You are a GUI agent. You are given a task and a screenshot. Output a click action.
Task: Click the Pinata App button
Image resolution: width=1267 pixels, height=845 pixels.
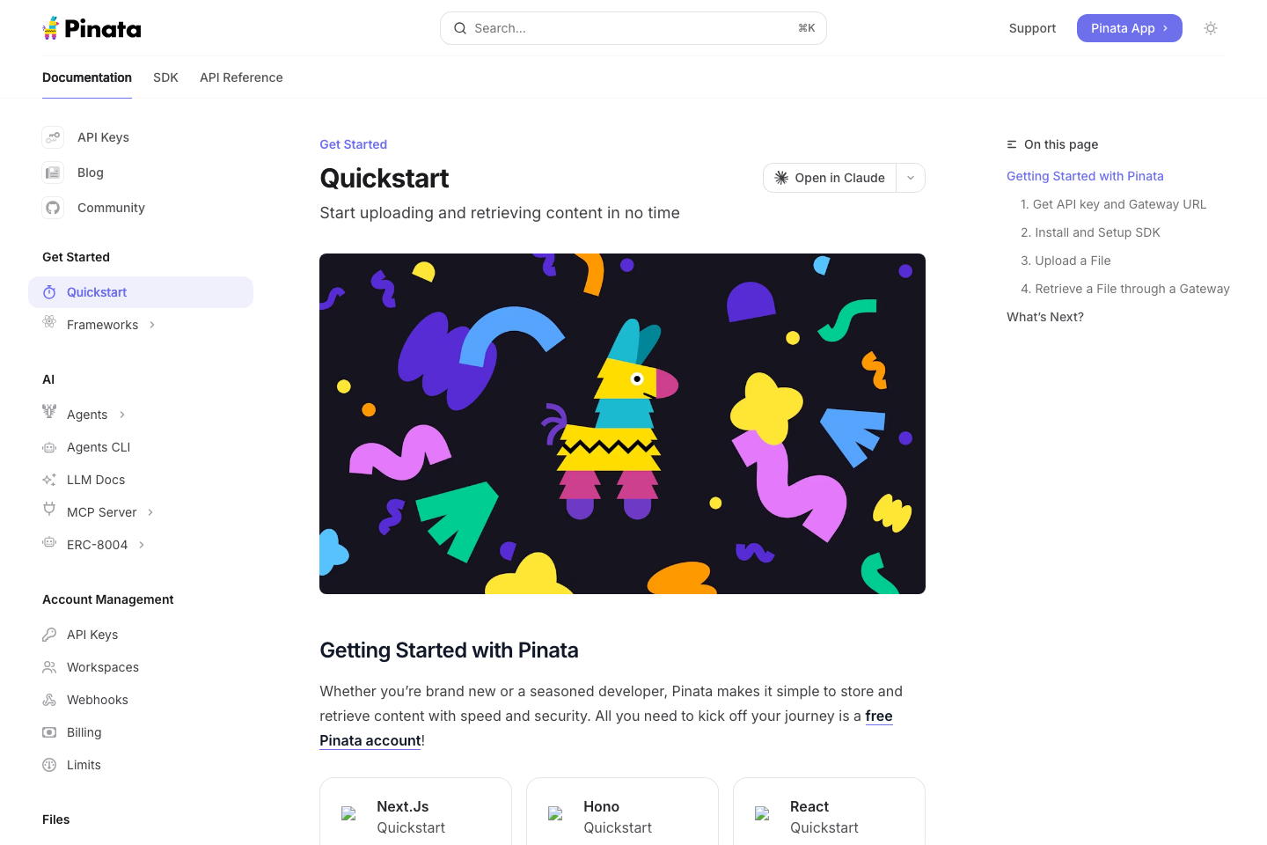(1130, 28)
